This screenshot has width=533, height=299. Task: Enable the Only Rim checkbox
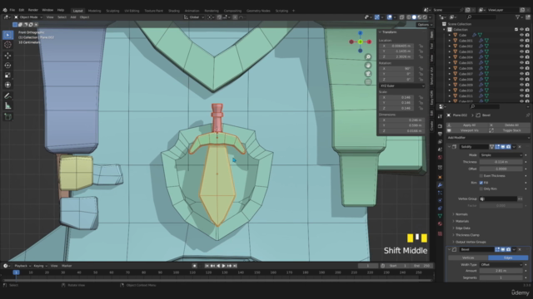click(x=481, y=189)
